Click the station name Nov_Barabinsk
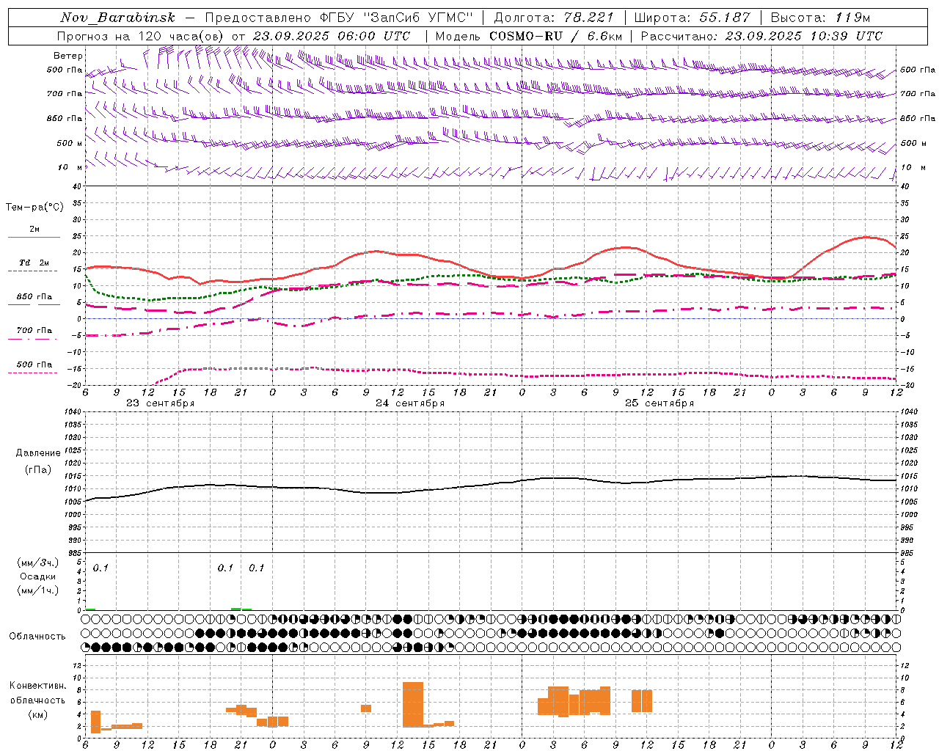This screenshot has width=939, height=751. coord(118,18)
